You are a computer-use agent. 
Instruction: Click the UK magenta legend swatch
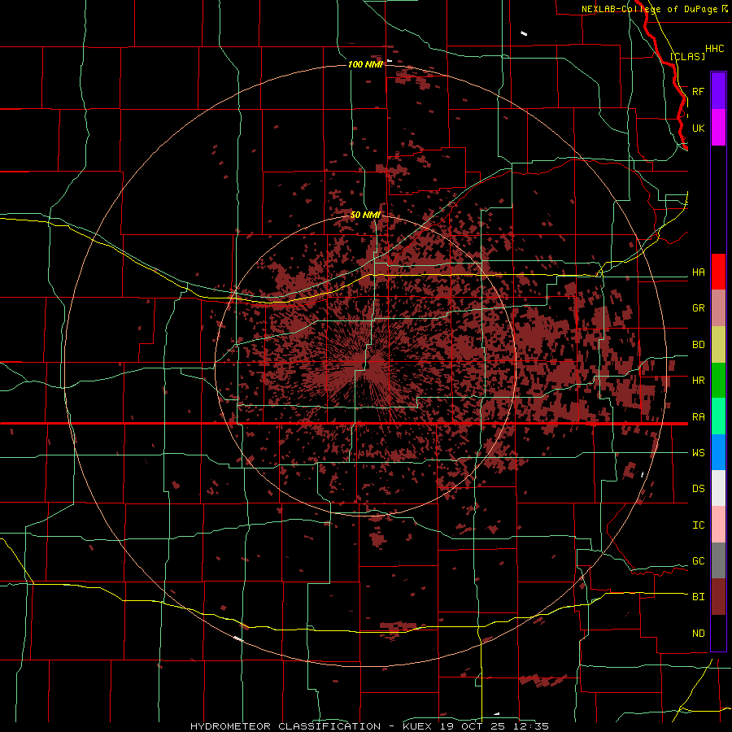(x=718, y=128)
